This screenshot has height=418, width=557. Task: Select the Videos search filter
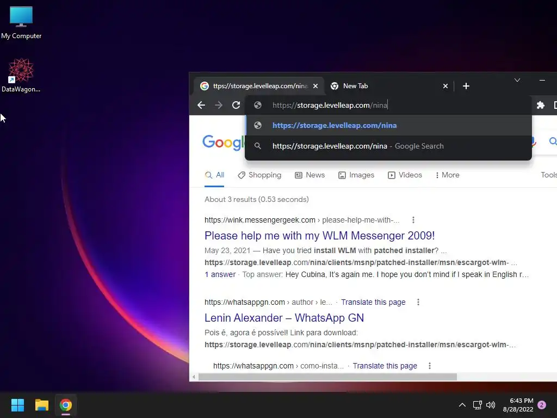[405, 175]
